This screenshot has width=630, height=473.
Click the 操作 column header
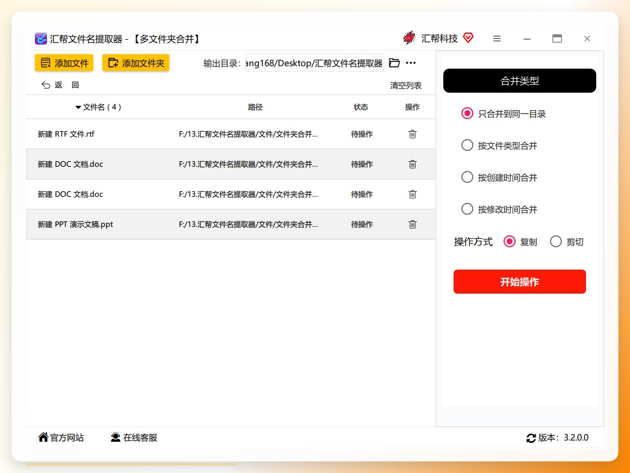point(412,107)
